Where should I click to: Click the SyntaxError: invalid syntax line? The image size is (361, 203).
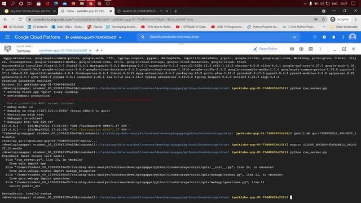tap(27, 193)
